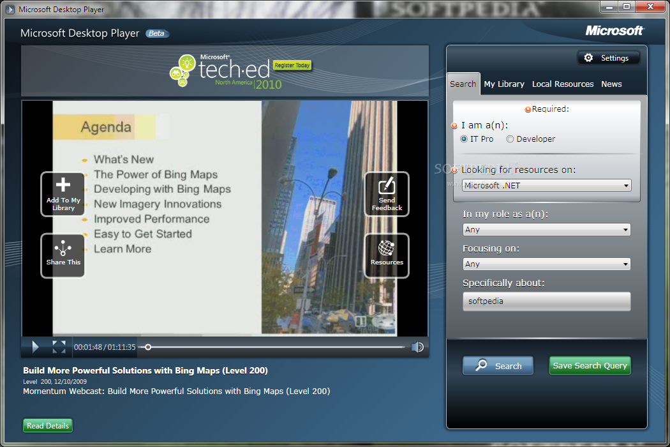
Task: Click the Add To My Library icon
Action: 63,193
